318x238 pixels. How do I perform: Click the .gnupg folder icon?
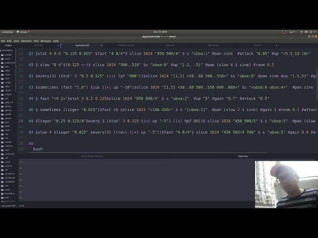2,106
